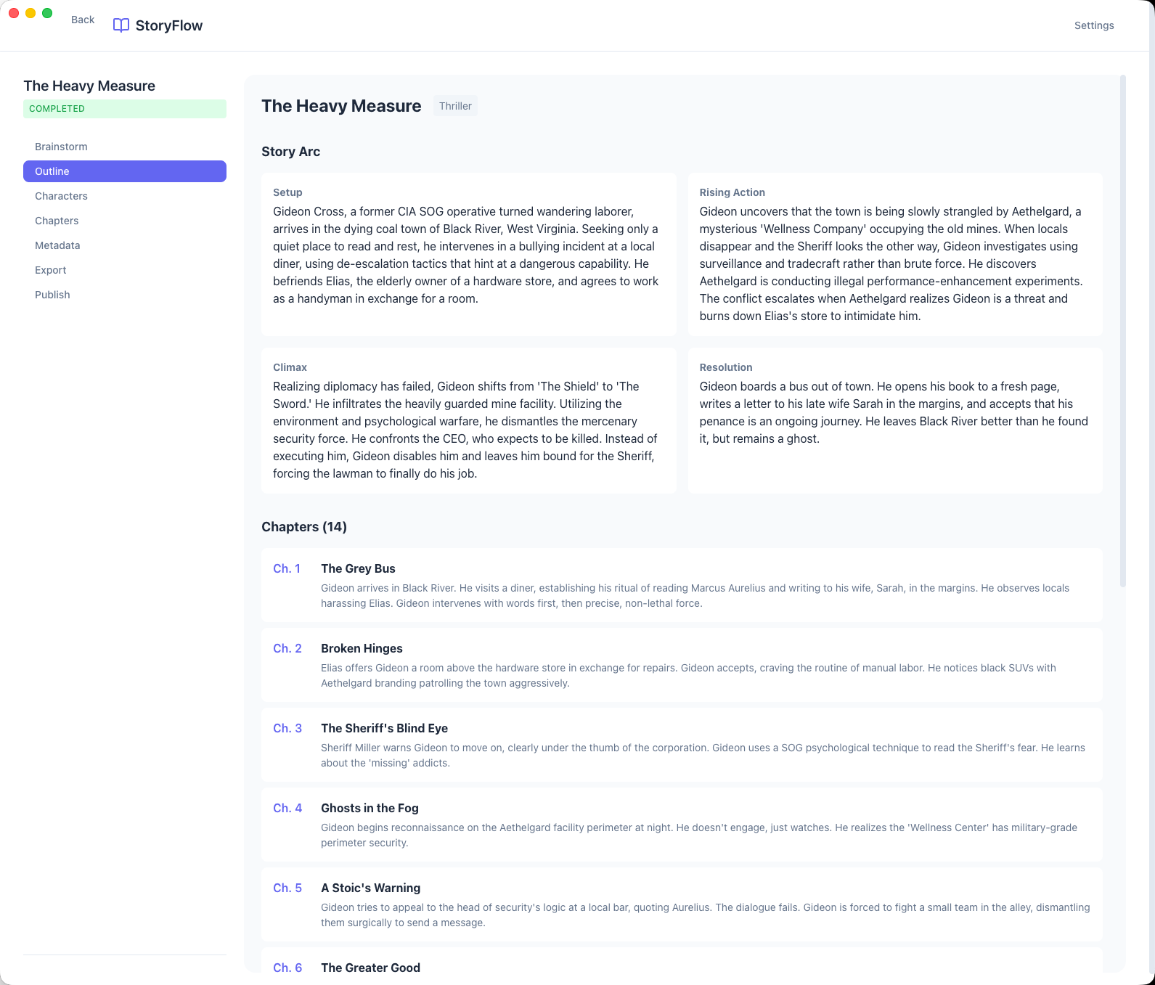Click the Climax story arc card
This screenshot has height=985, width=1155.
[468, 421]
